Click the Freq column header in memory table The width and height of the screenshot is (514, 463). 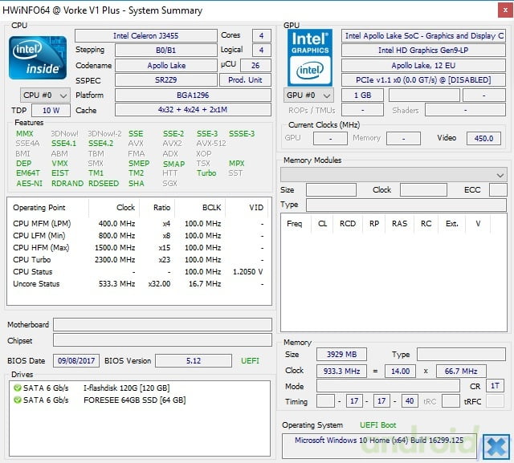296,224
